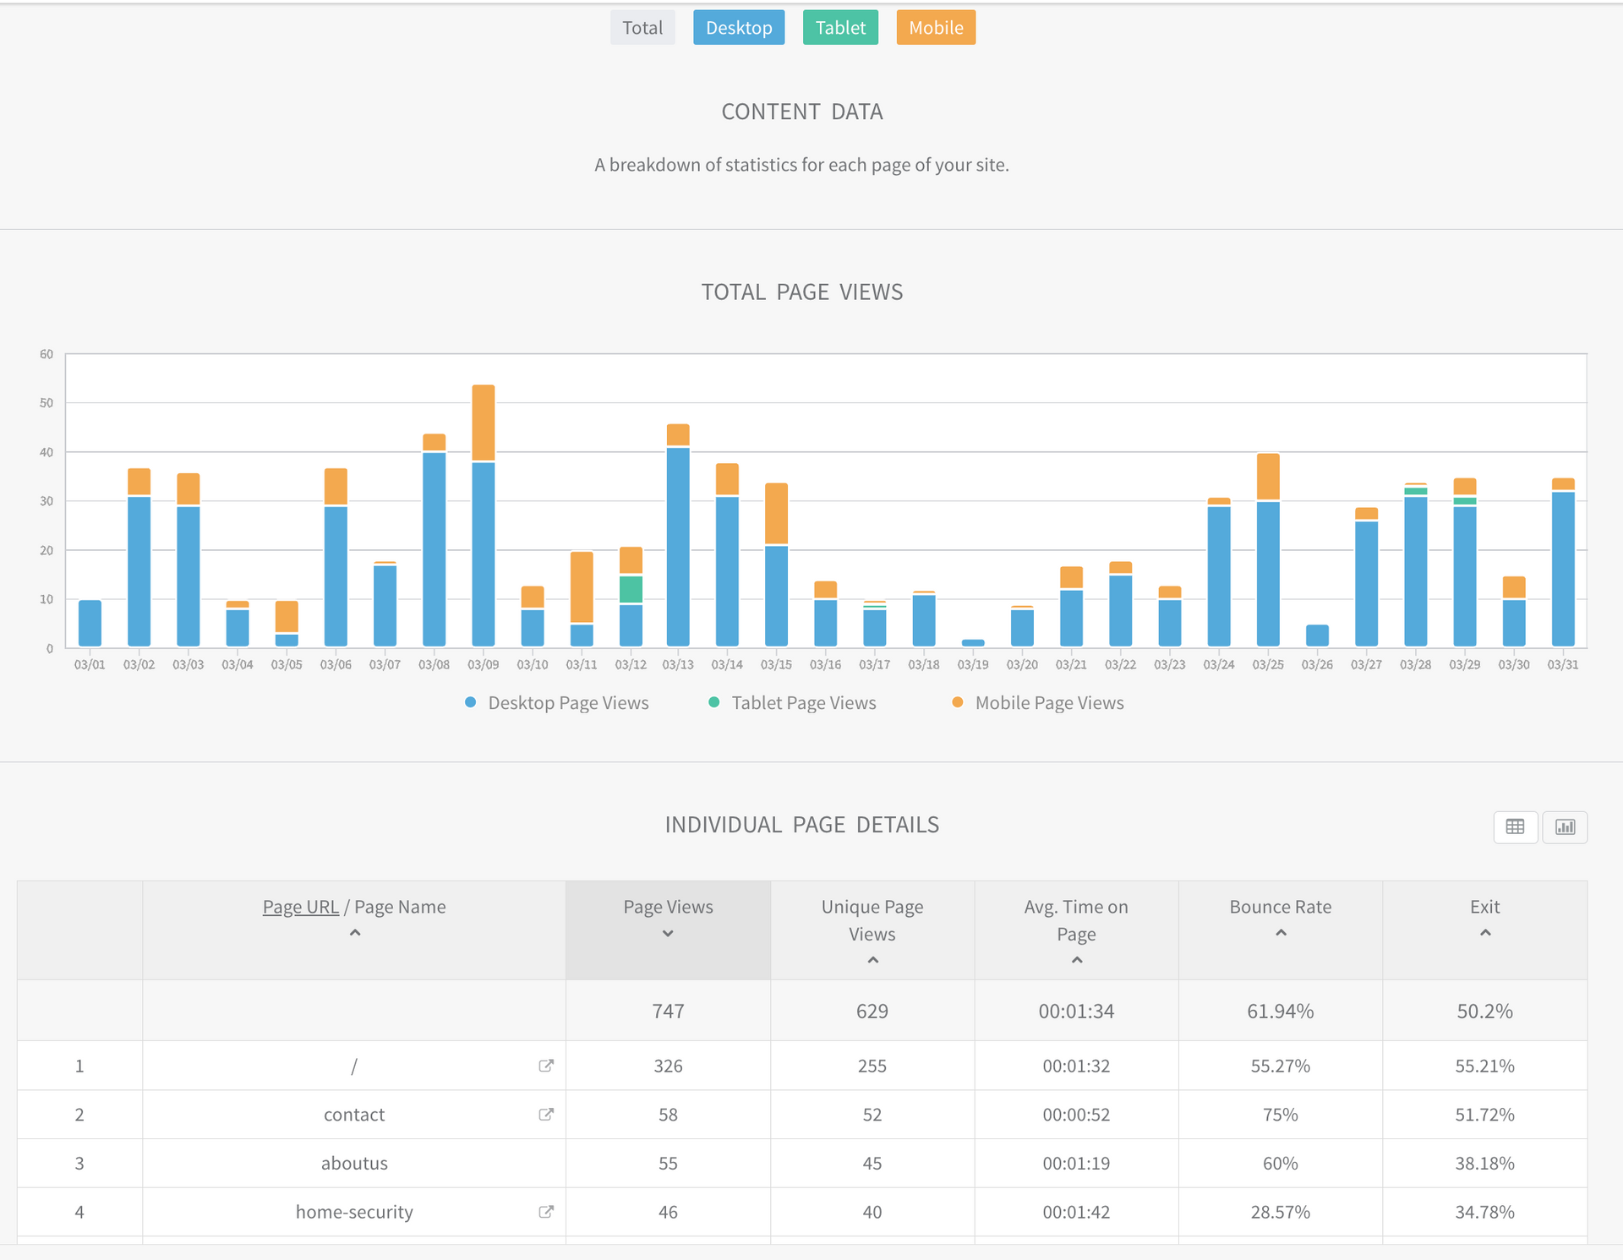Click the orange Mobile filter swatch button
The width and height of the screenshot is (1623, 1260).
coord(936,28)
